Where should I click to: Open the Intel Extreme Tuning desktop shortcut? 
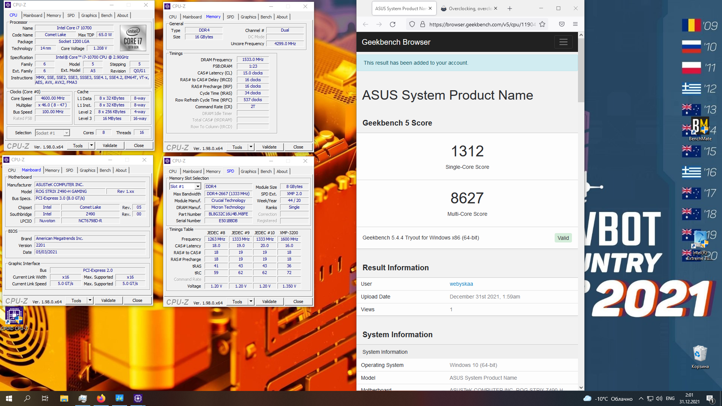tap(700, 246)
